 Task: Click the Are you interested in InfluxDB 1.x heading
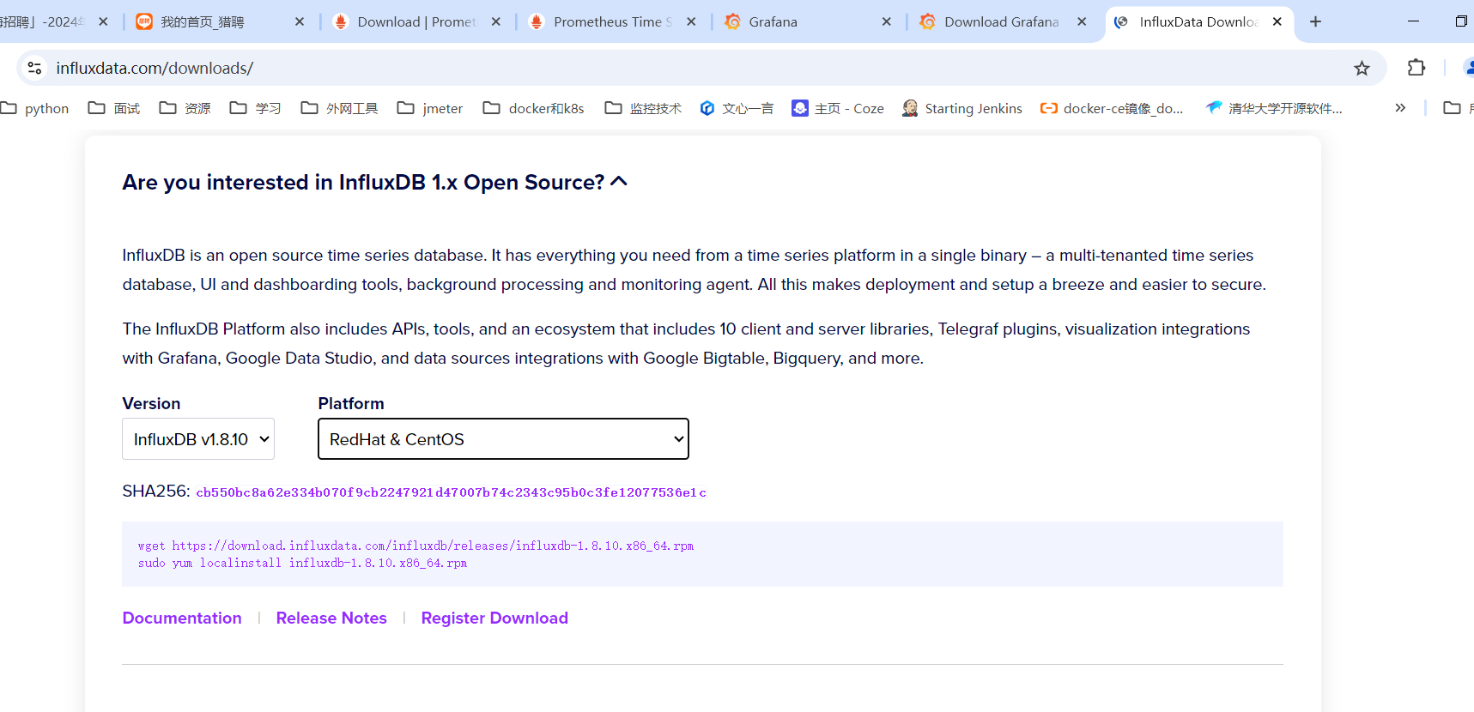point(363,182)
